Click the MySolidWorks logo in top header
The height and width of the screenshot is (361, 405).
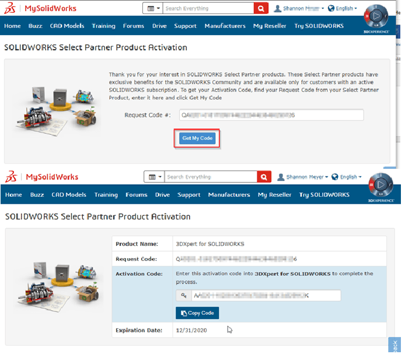tap(40, 9)
